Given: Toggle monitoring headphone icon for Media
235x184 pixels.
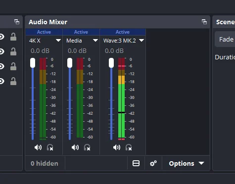Looking at the screenshot, I should 87,147.
